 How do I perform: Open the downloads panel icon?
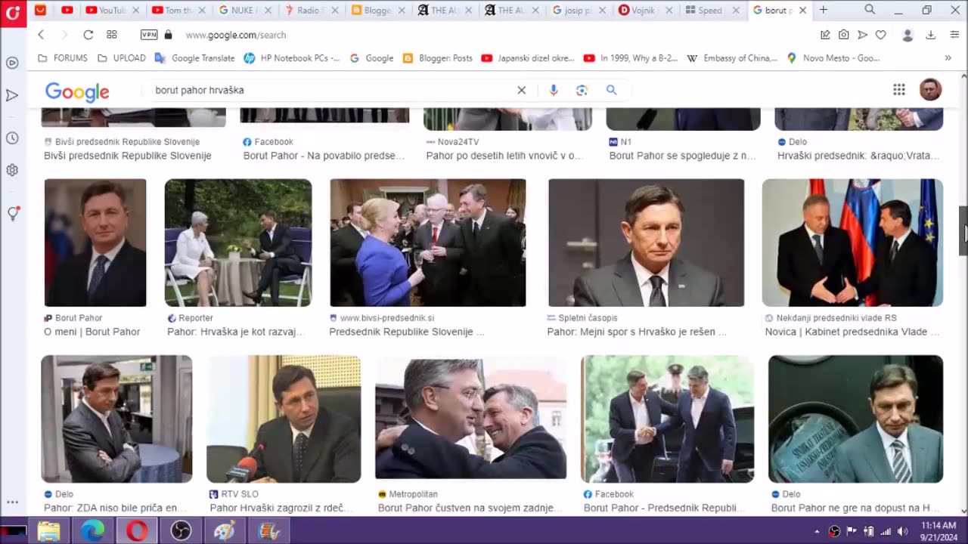(x=931, y=35)
